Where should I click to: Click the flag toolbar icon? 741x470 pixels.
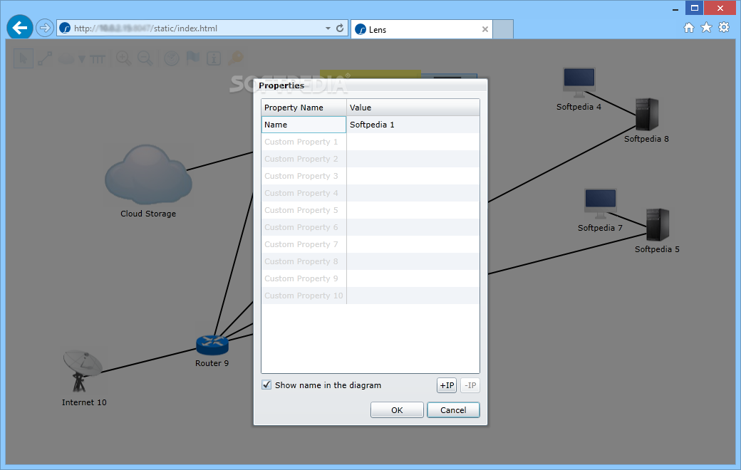[x=193, y=58]
